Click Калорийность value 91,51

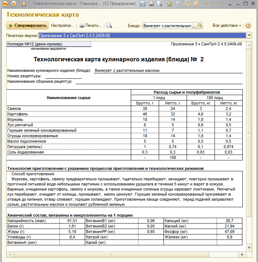[72, 221]
